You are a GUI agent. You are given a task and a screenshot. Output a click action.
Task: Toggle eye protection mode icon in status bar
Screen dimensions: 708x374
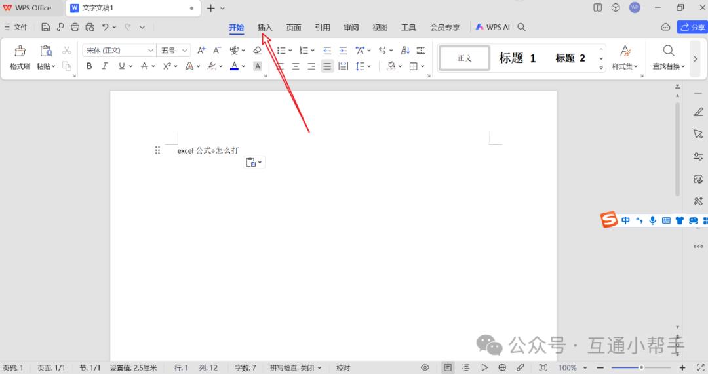(425, 367)
